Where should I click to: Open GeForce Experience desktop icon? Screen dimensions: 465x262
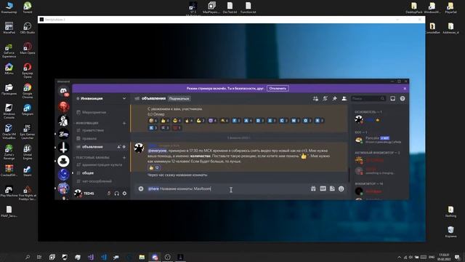coord(9,50)
